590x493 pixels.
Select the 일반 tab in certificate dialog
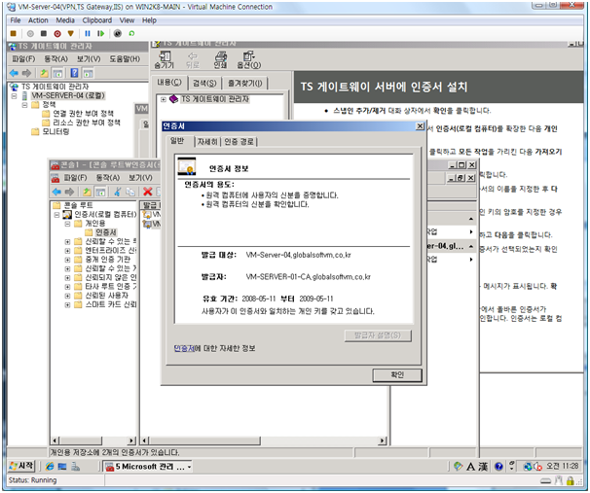[177, 141]
